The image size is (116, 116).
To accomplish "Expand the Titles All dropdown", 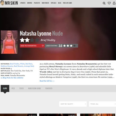I will [x=103, y=104].
